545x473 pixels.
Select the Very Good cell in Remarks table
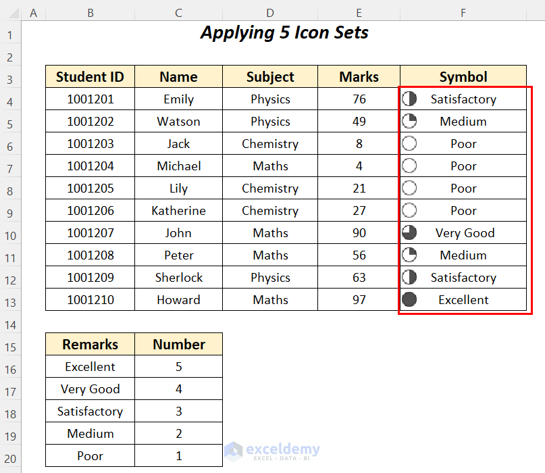[x=90, y=389]
